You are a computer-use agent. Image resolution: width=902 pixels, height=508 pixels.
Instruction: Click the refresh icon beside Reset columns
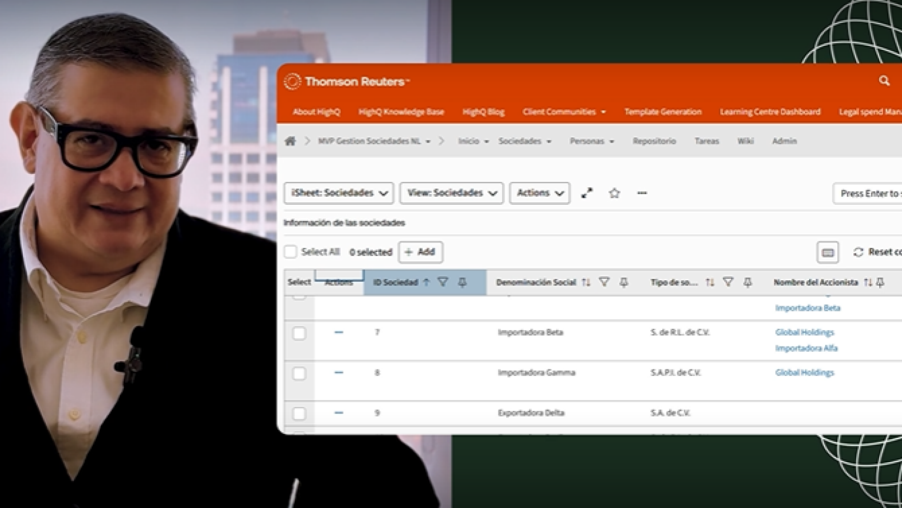(858, 252)
